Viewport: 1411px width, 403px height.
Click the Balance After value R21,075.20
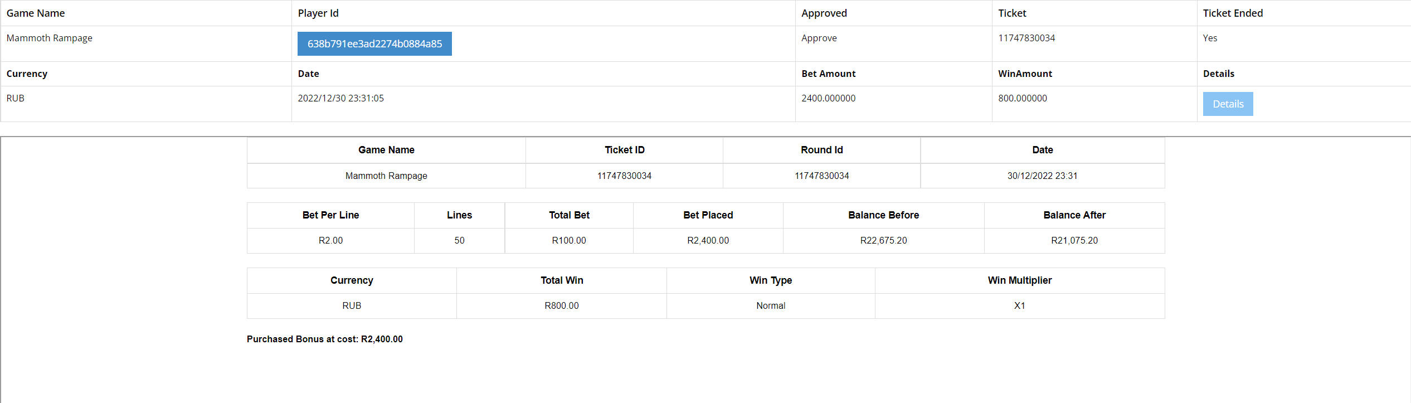pyautogui.click(x=1074, y=240)
